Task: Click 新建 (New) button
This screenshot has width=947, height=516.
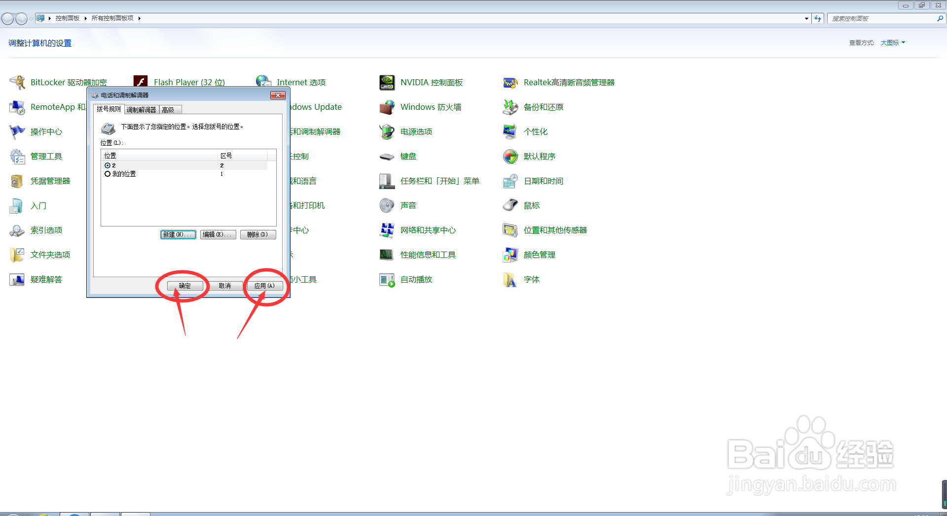Action: (x=178, y=234)
